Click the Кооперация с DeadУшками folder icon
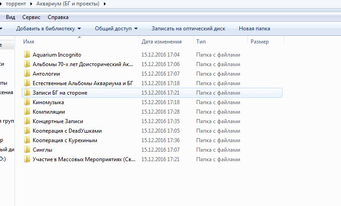This screenshot has width=341, height=206. tap(27, 130)
